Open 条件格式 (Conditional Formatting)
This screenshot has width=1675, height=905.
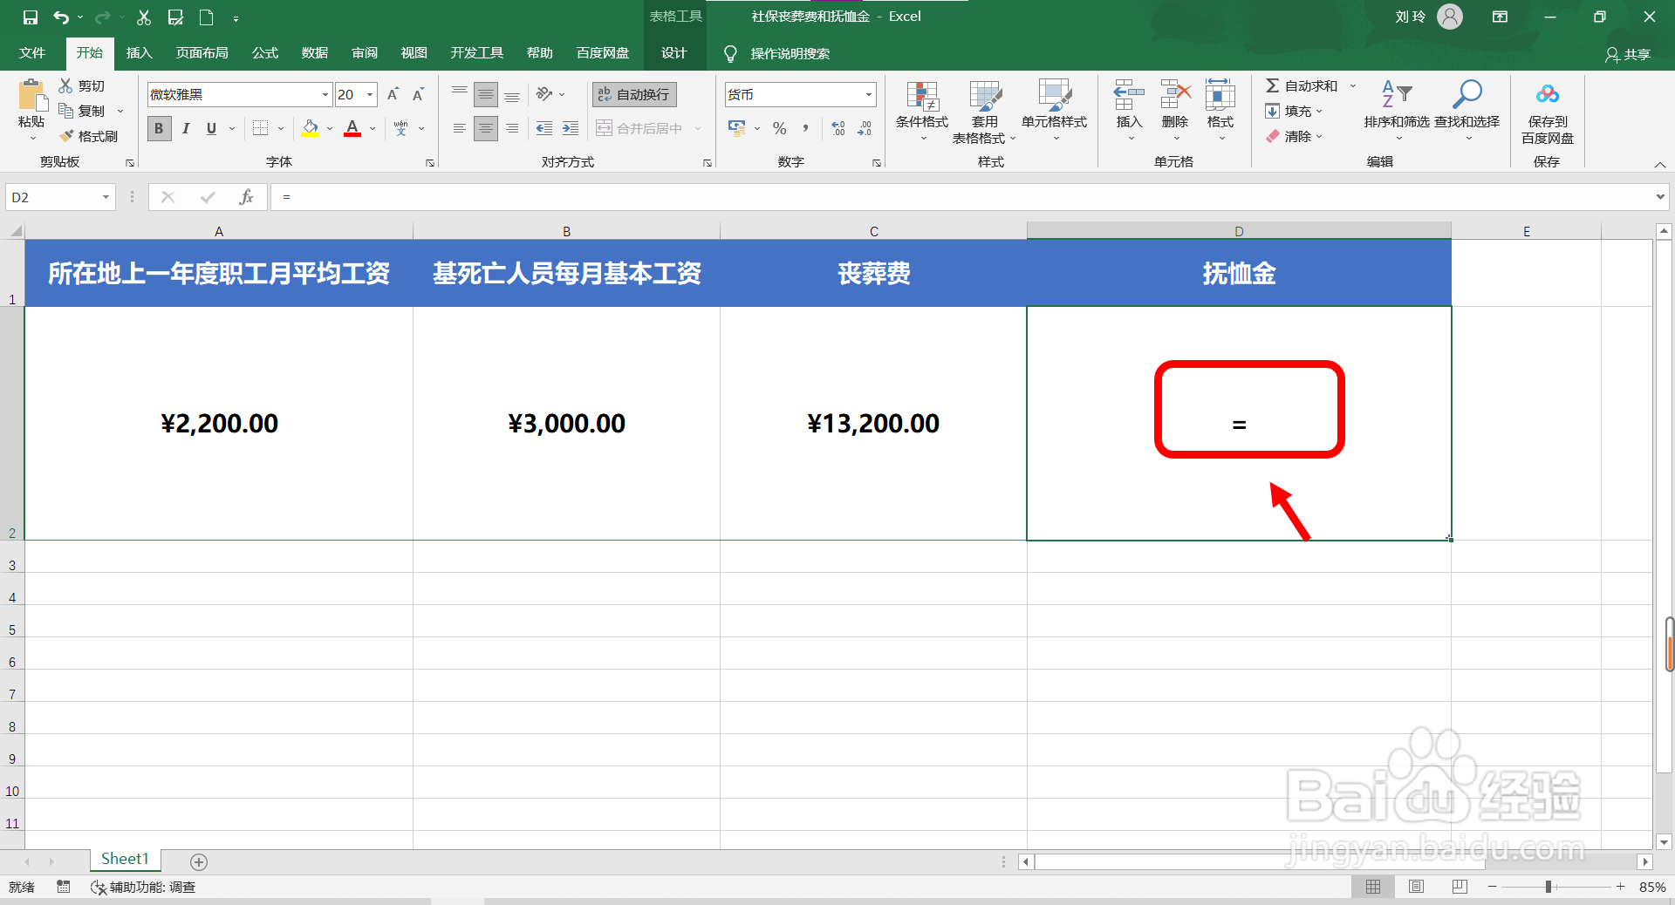click(x=920, y=112)
